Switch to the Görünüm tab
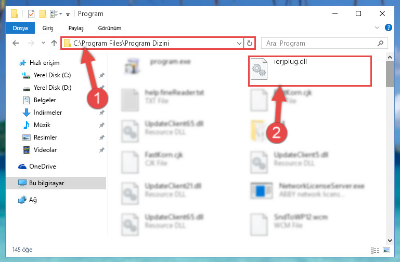400x262 pixels. (110, 28)
